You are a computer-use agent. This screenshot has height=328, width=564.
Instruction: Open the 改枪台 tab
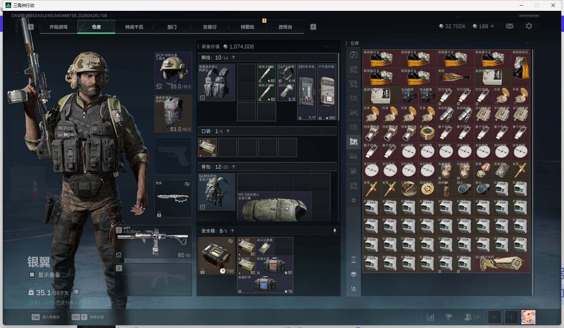pyautogui.click(x=285, y=27)
